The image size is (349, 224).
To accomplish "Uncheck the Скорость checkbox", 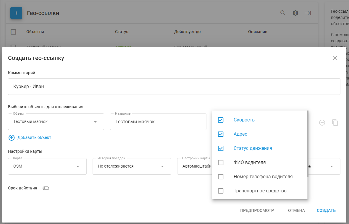I will point(221,120).
